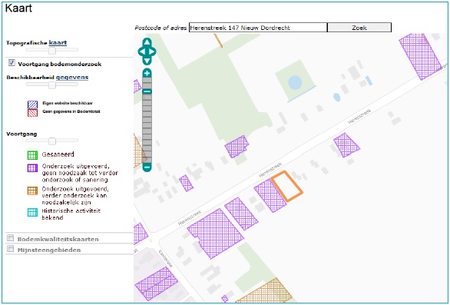Enable the Bodemkwaliteitskaarten checkbox
Image resolution: width=450 pixels, height=305 pixels.
[11, 238]
